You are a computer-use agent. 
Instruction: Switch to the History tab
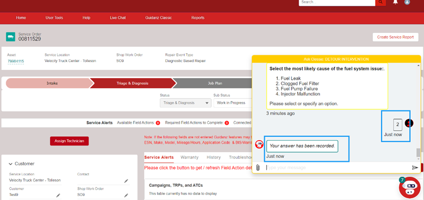[213, 157]
